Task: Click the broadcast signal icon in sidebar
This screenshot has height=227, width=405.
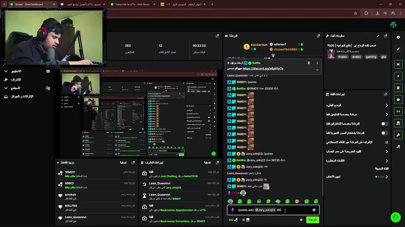Action: 398,111
